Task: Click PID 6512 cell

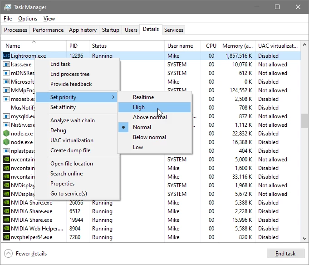Action: tap(75, 211)
